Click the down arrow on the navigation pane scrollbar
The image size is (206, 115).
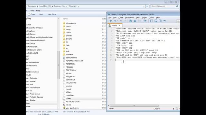59,108
